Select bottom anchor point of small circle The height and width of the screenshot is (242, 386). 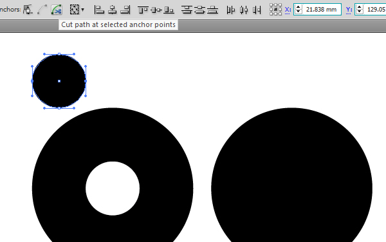[59, 108]
